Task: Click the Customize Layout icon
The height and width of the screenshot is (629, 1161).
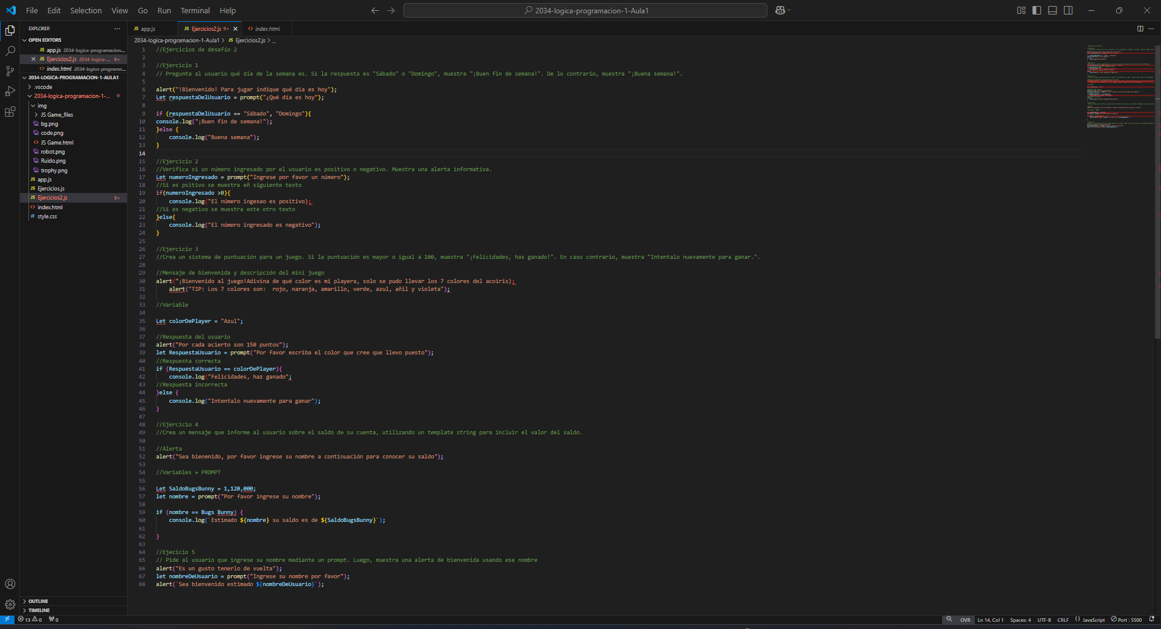Action: [x=1021, y=10]
